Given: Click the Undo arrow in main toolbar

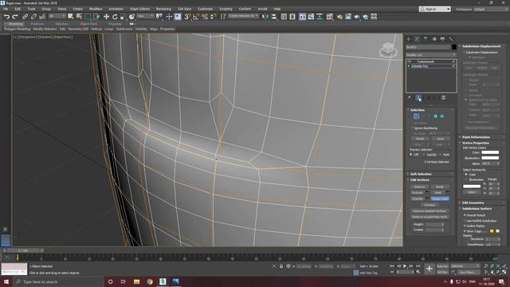Looking at the screenshot, I should pos(6,17).
